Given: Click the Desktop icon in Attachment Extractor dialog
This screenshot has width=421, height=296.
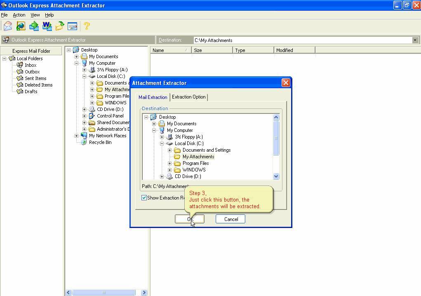Looking at the screenshot, I should click(x=153, y=117).
